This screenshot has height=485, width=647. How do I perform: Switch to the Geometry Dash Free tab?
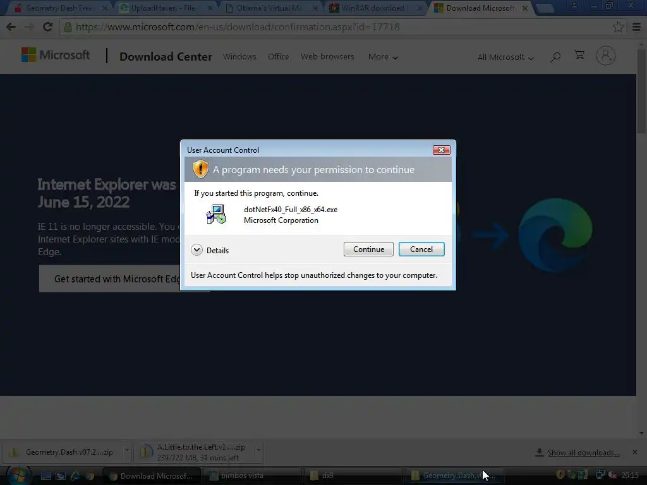[x=58, y=8]
